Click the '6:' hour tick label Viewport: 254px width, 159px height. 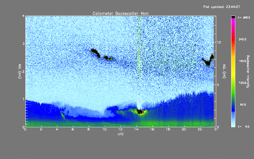point(73,129)
